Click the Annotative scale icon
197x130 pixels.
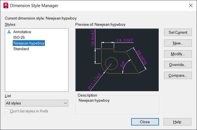pyautogui.click(x=9, y=32)
